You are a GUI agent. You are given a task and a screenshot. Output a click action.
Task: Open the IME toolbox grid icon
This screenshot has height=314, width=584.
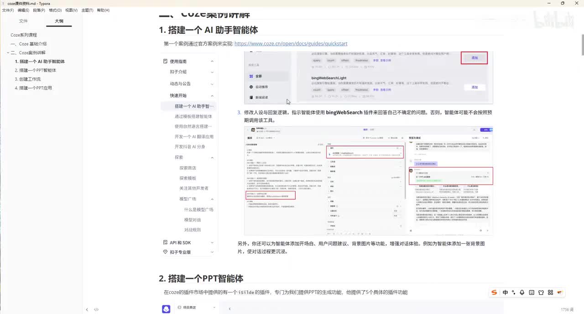pyautogui.click(x=551, y=293)
